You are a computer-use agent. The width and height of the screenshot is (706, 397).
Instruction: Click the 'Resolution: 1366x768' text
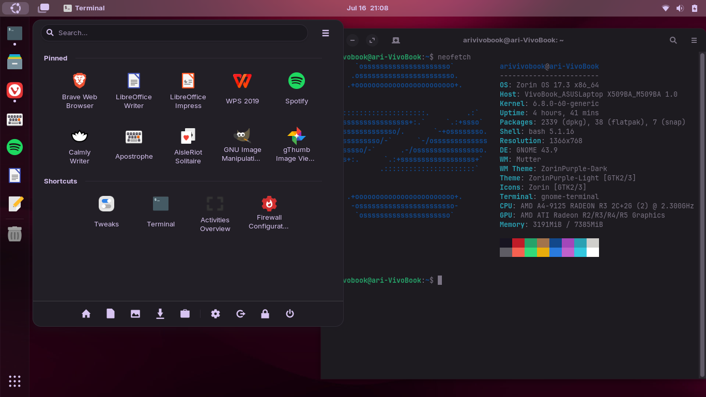click(541, 141)
